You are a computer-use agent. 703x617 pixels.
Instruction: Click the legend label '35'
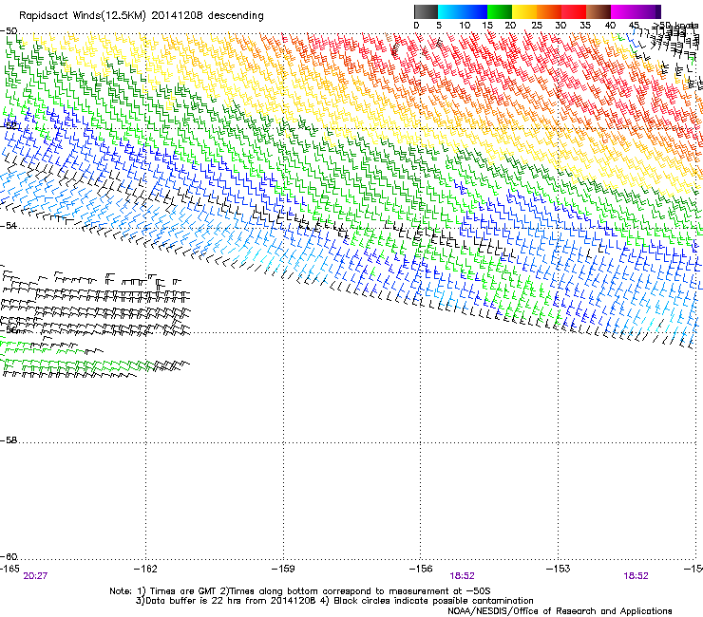click(x=585, y=26)
